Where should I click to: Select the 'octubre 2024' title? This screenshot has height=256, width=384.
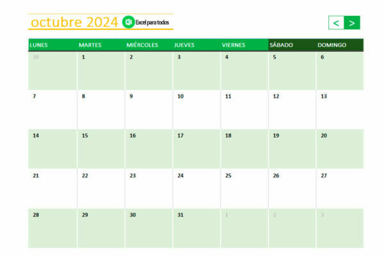pos(74,22)
